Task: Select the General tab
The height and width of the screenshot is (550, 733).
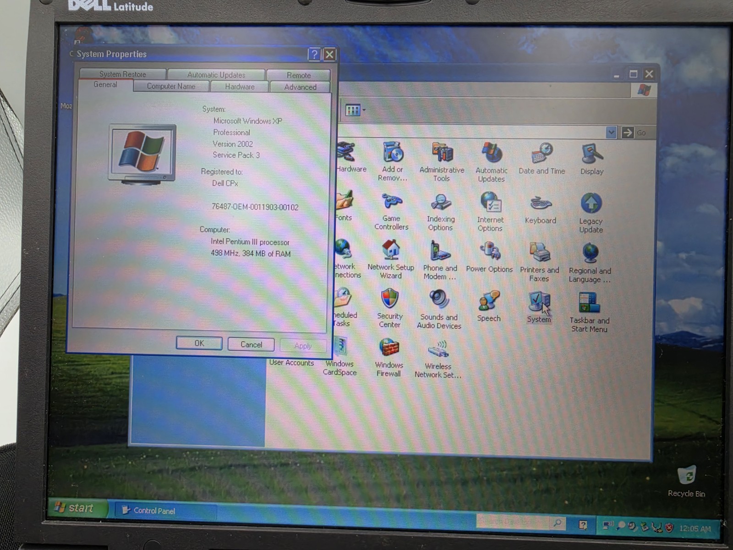Action: [x=105, y=85]
